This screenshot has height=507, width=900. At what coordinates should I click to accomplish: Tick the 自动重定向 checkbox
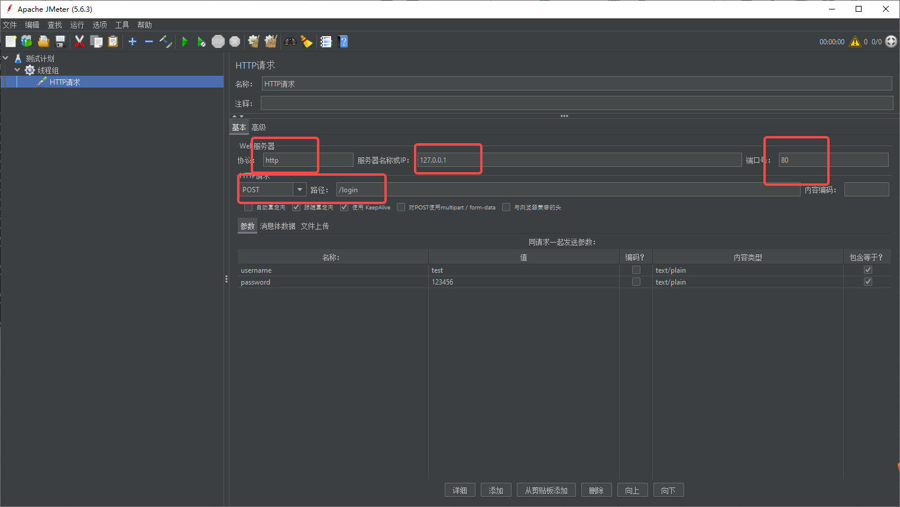tap(248, 207)
